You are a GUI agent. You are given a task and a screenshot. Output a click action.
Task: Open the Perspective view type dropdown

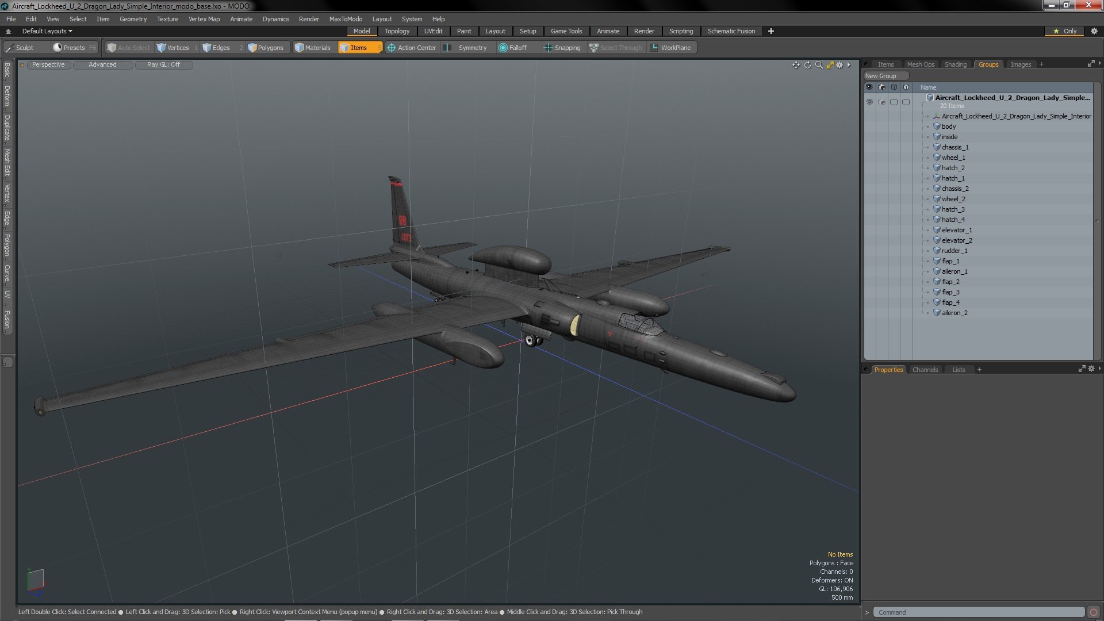point(48,65)
